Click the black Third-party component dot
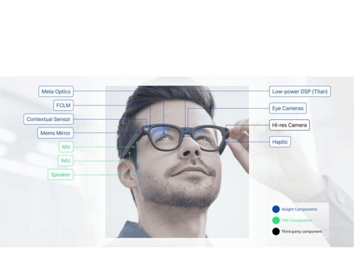 (275, 231)
